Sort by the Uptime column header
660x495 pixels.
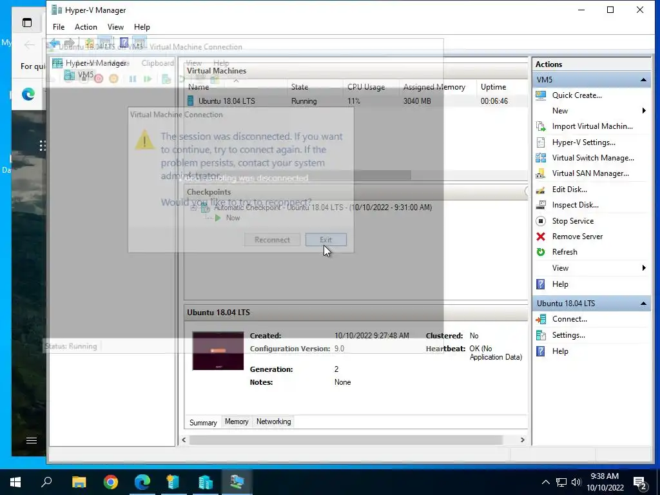coord(503,87)
